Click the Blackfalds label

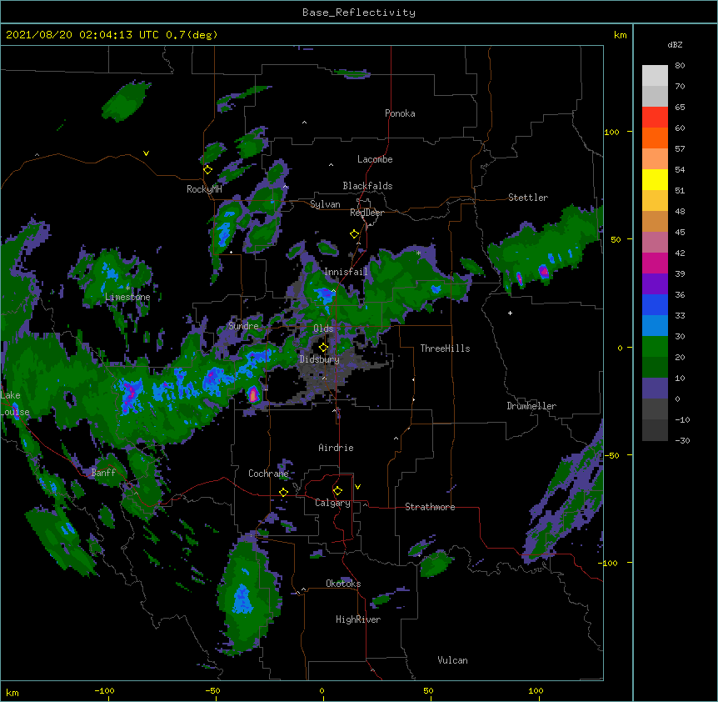pos(367,186)
